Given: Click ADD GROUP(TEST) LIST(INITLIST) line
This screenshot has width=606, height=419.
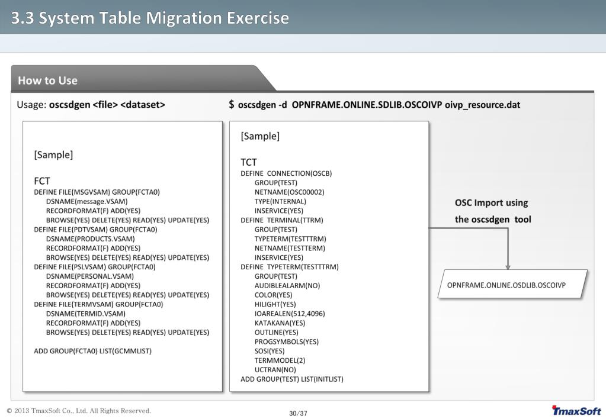Looking at the screenshot, I should [x=292, y=379].
